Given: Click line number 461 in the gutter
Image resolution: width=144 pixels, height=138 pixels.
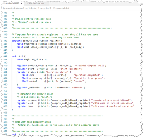Looking at the screenshot, I should [x=5, y=100].
